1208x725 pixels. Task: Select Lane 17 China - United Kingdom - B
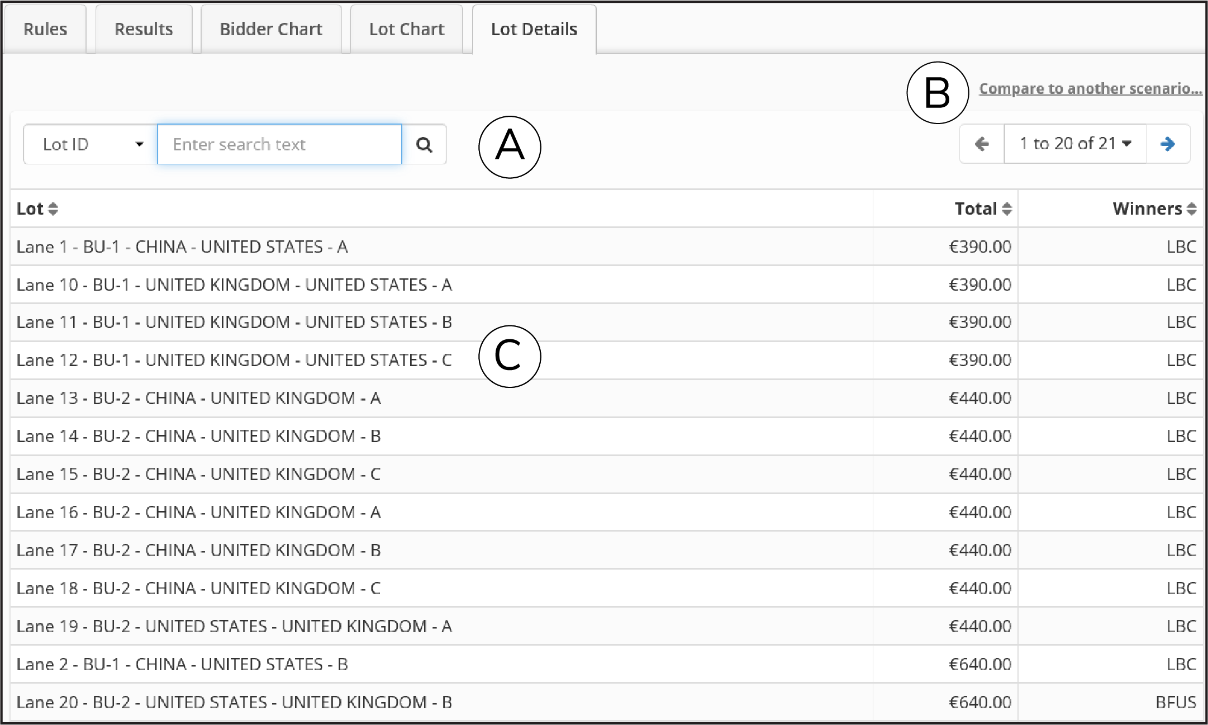[x=607, y=551]
